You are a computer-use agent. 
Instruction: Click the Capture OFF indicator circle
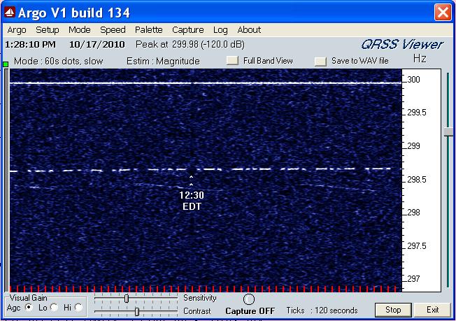249,299
